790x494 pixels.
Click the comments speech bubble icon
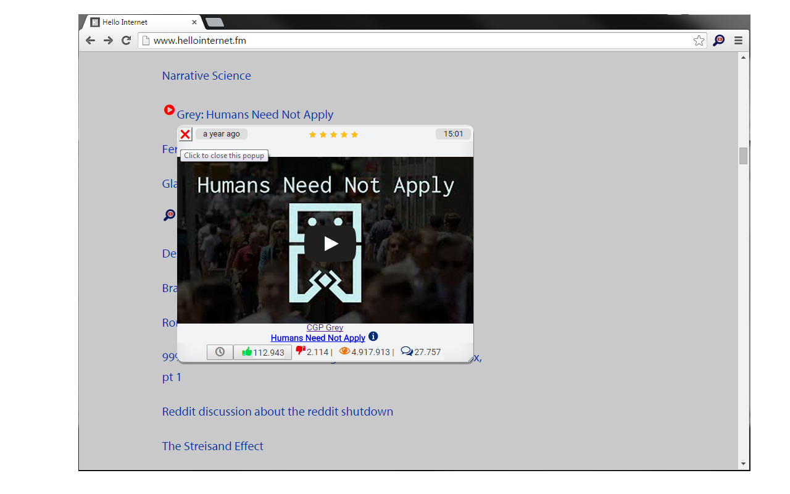pos(407,351)
